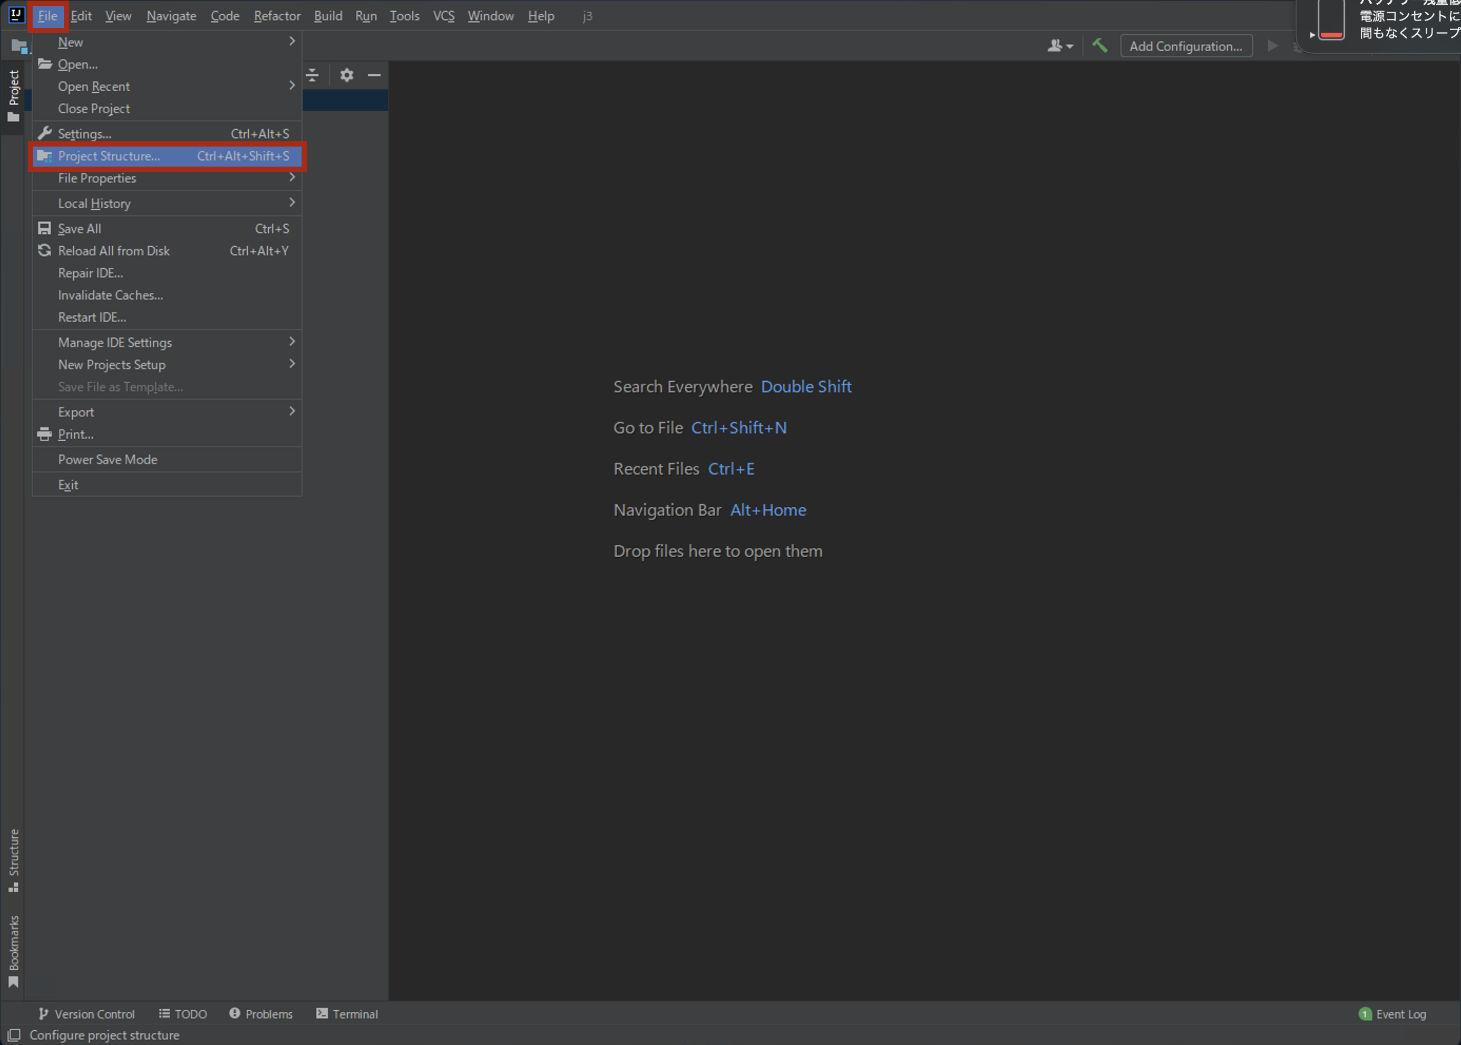Screen dimensions: 1461x1045
Task: Choose Invalidate Caches from File menu
Action: click(x=111, y=295)
